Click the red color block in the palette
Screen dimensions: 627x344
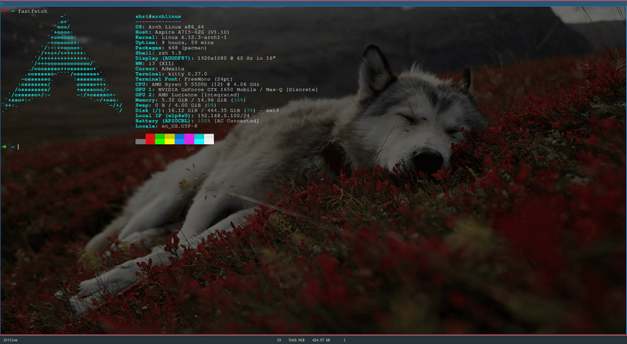[x=150, y=139]
